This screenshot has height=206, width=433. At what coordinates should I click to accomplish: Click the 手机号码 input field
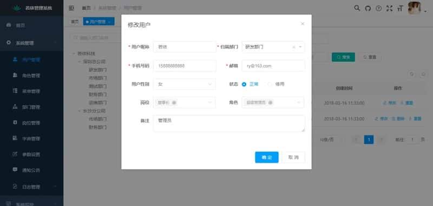(x=185, y=66)
